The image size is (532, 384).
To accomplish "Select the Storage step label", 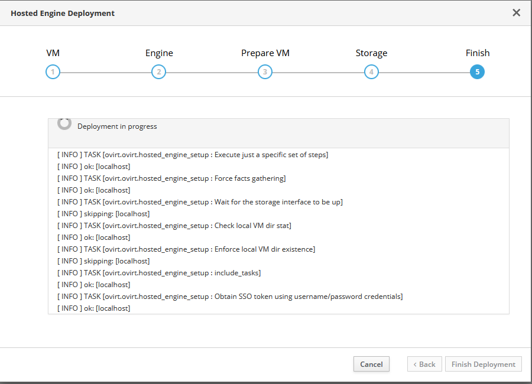I will click(x=371, y=53).
